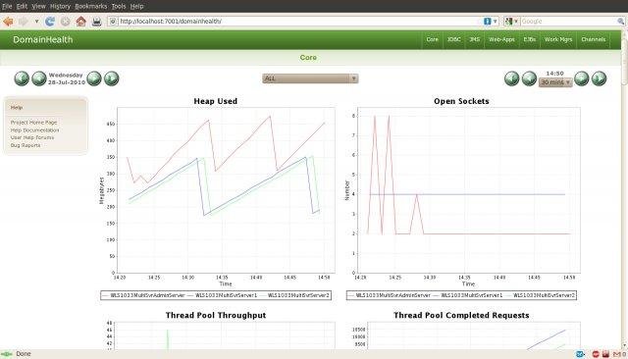Click the Print icon in the toolbar
Viewport: 628px width, 359px height.
[96, 22]
